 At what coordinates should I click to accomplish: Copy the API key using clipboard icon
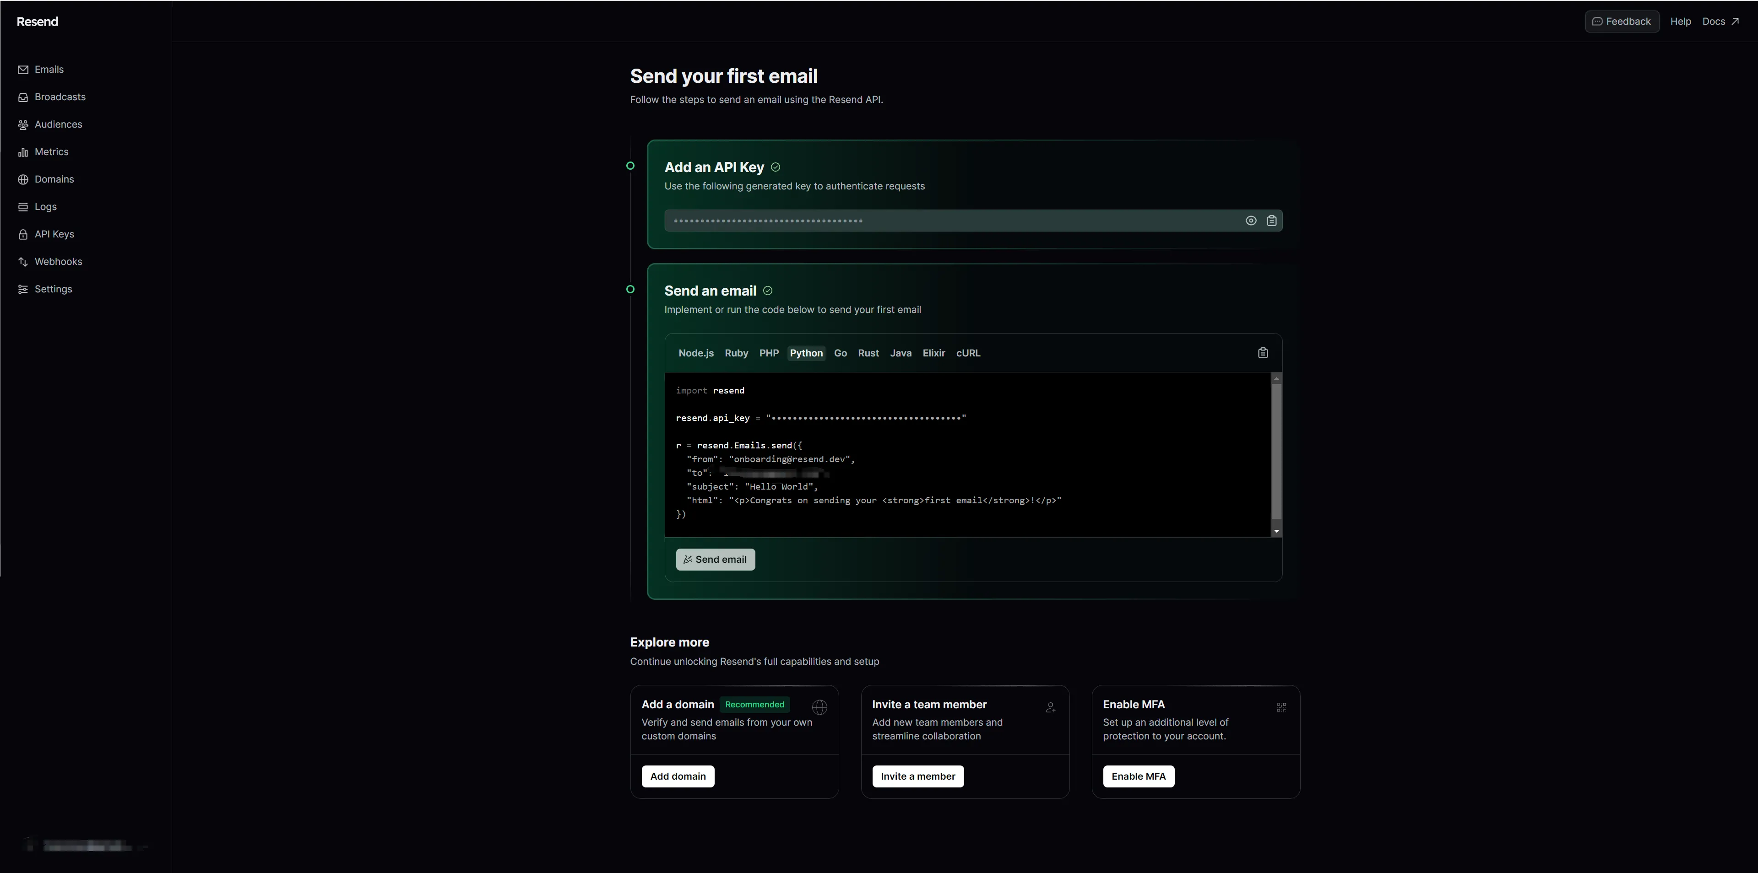coord(1271,220)
